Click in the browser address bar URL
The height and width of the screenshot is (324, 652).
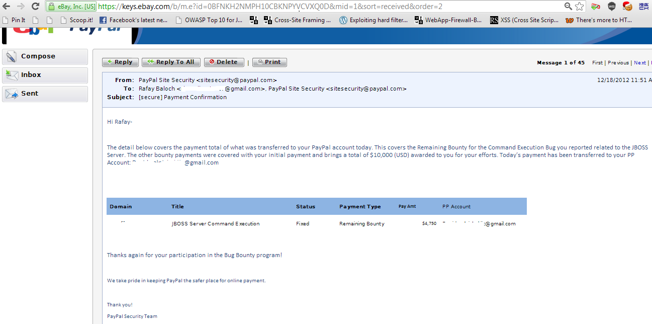(x=270, y=7)
